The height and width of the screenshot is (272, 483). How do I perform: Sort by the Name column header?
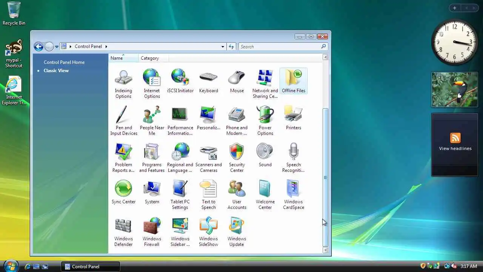tap(123, 58)
